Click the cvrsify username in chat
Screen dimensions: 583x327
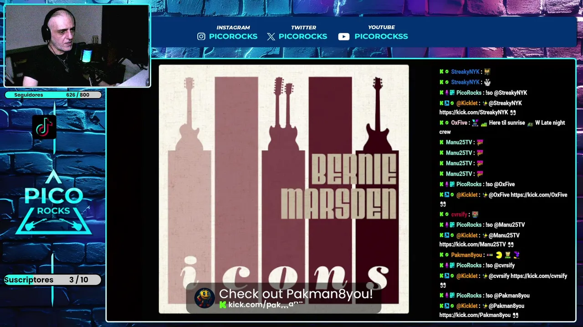click(459, 214)
